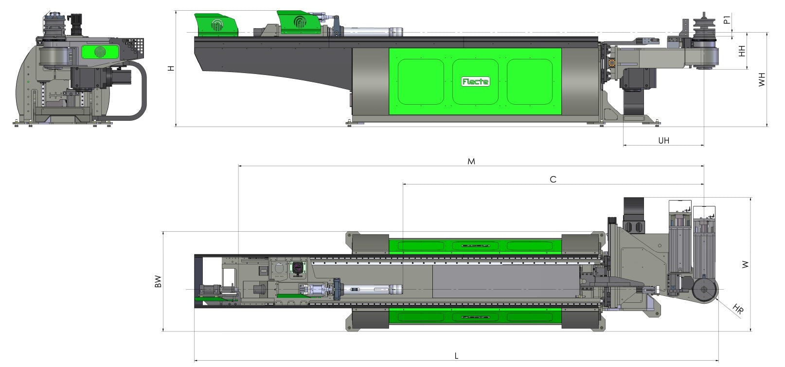The height and width of the screenshot is (367, 785).
Task: Select the black motor in top view
Action: (633, 214)
